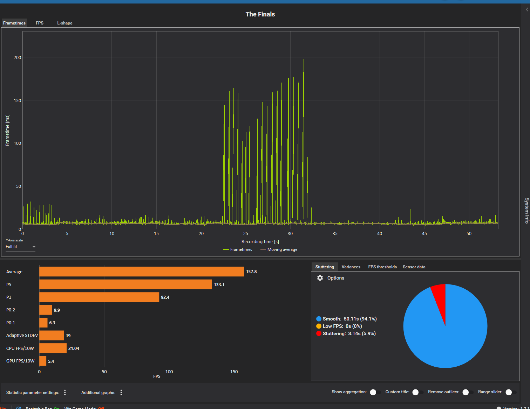Click the Frametimes legend entry
This screenshot has width=530, height=409.
point(238,249)
